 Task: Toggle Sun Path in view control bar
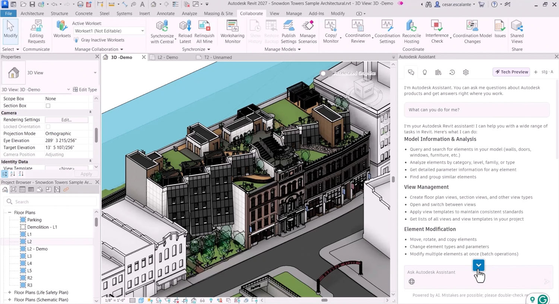(x=150, y=300)
